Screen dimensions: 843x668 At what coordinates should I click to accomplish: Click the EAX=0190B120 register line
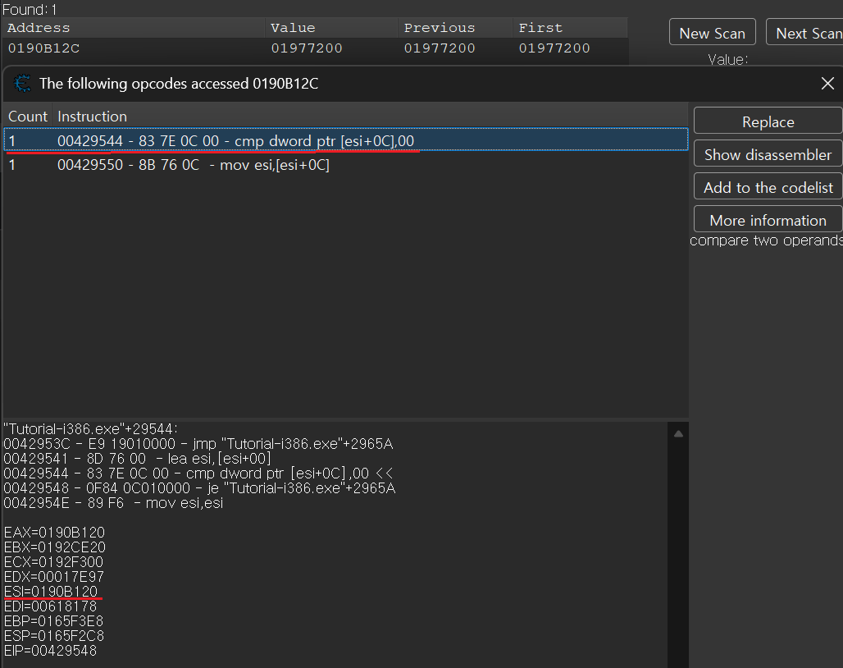54,533
